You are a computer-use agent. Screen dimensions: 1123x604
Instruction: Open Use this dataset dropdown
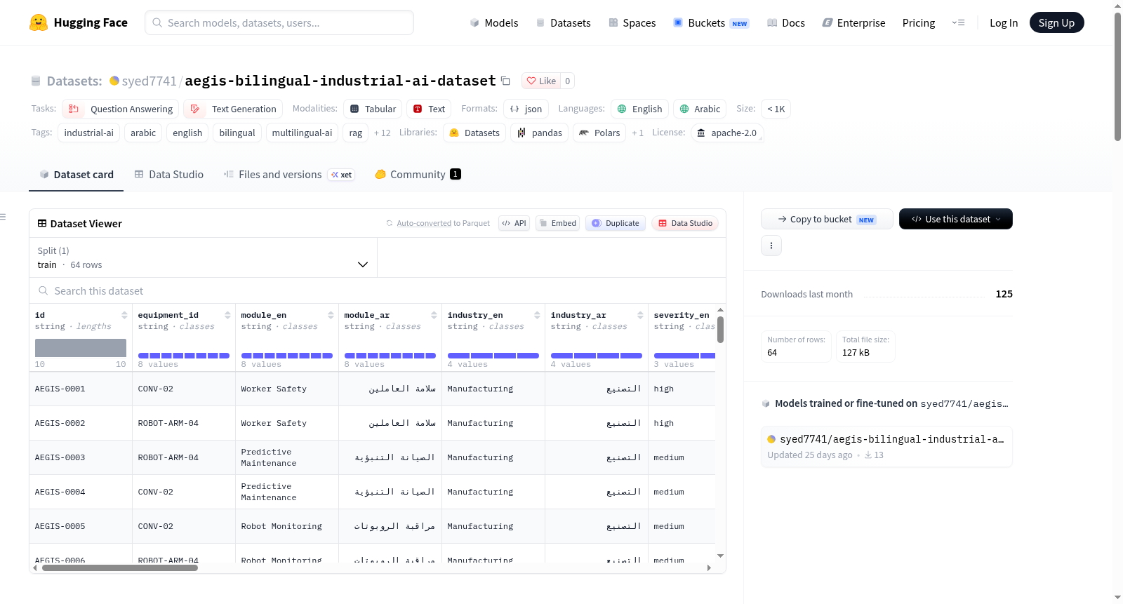[x=956, y=219]
